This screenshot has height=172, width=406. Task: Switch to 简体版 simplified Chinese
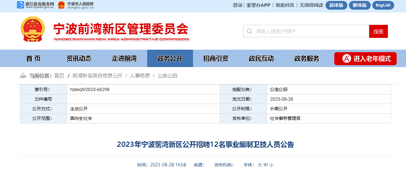click(336, 5)
